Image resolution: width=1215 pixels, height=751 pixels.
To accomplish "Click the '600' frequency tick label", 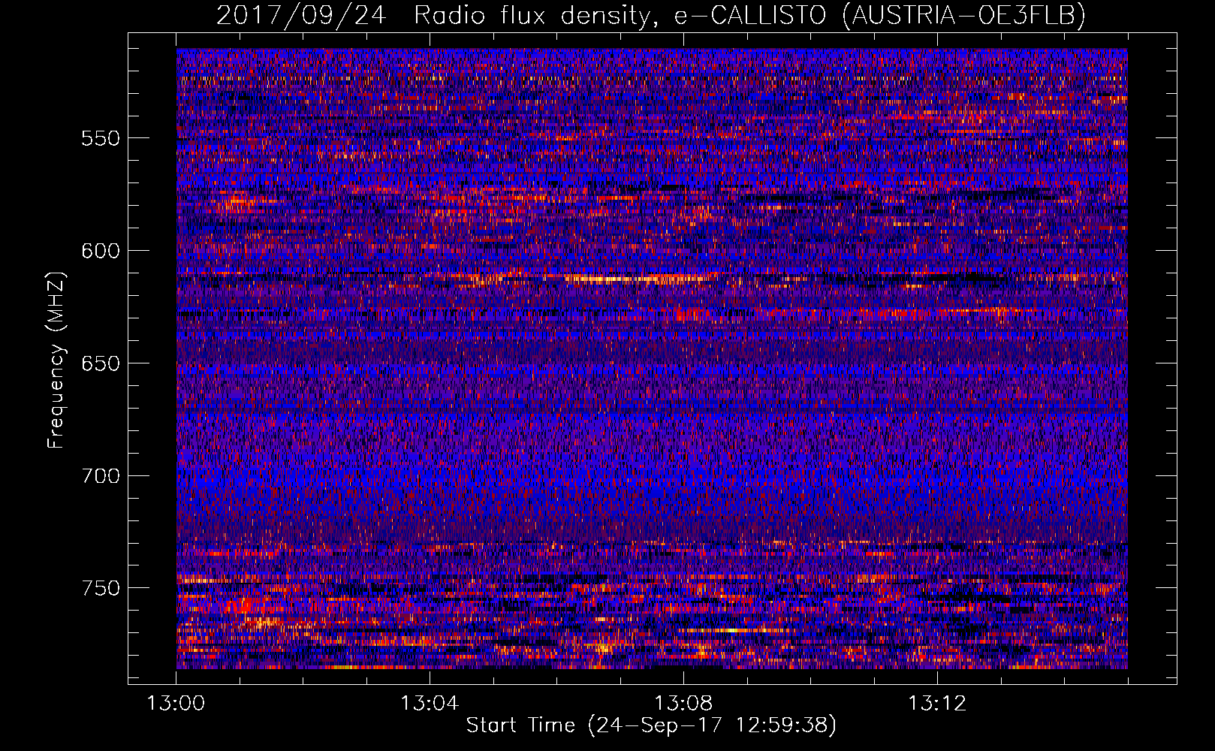I will (101, 251).
